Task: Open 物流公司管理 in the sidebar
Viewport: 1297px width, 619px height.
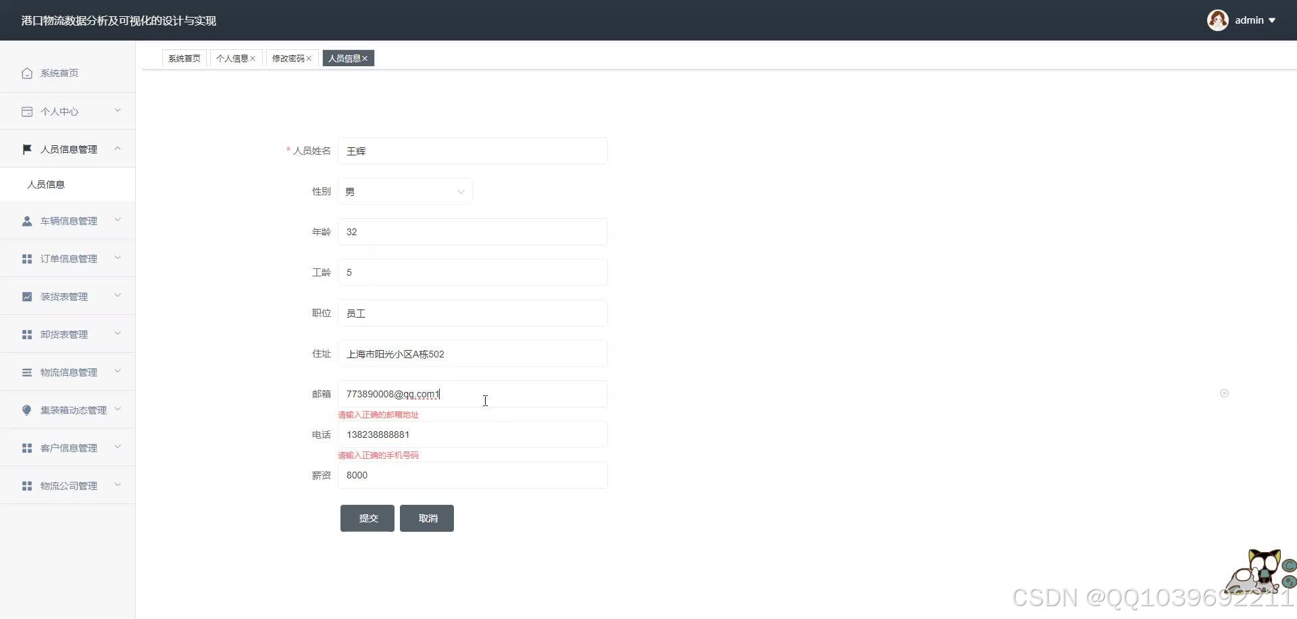Action: [68, 486]
